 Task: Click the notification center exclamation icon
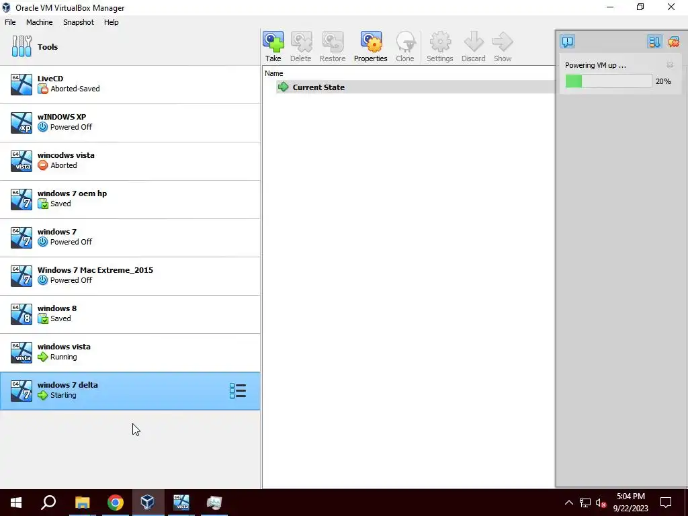(567, 42)
